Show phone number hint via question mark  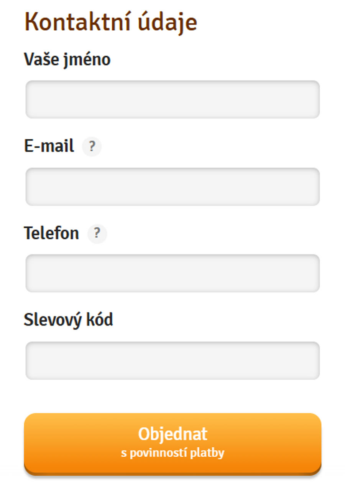tap(97, 233)
